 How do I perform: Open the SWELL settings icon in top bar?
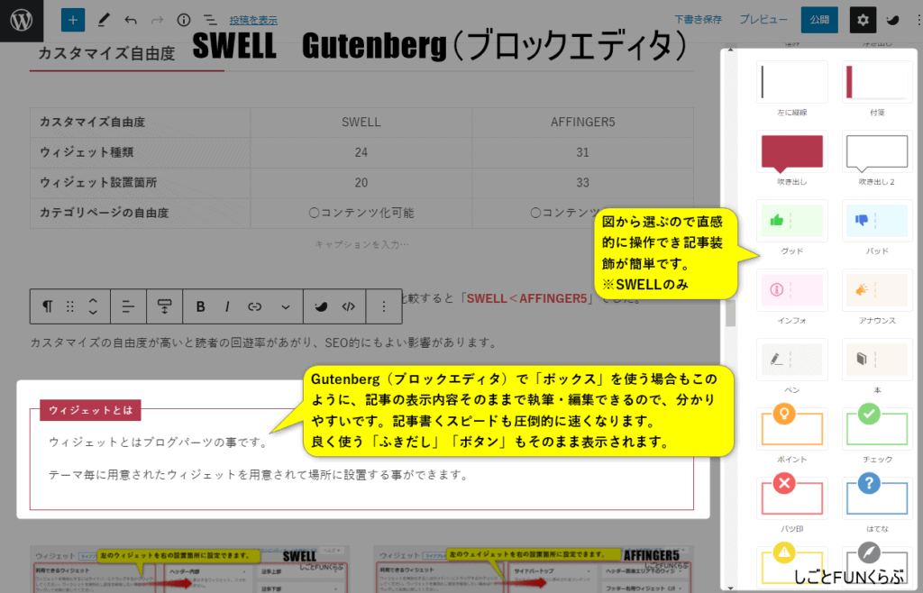[893, 20]
